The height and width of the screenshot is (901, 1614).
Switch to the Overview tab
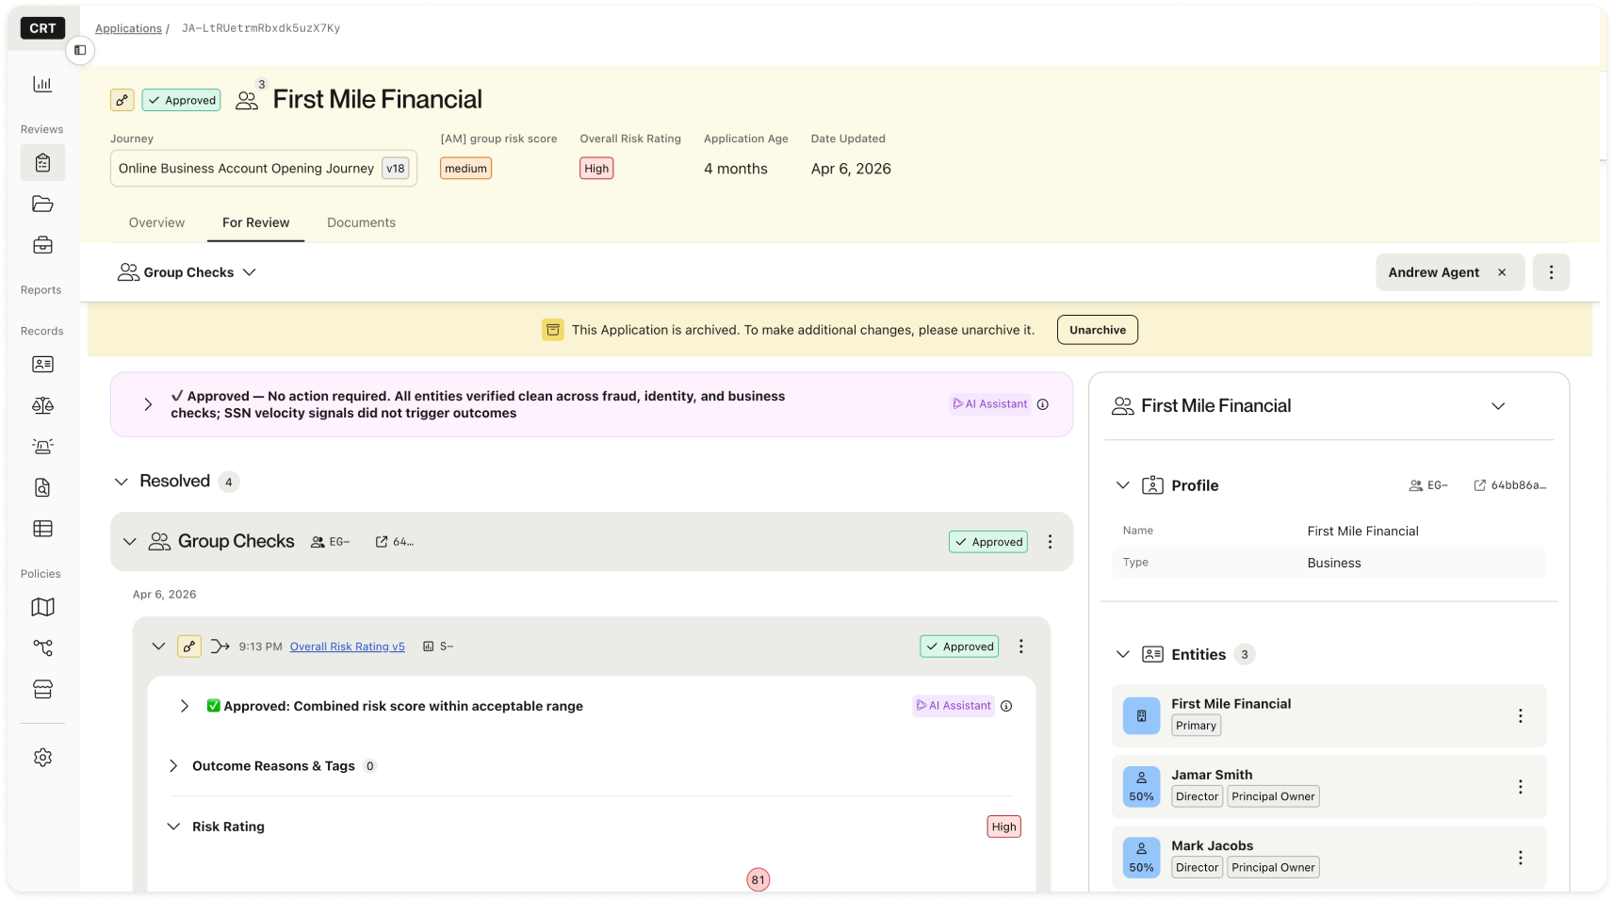[156, 222]
